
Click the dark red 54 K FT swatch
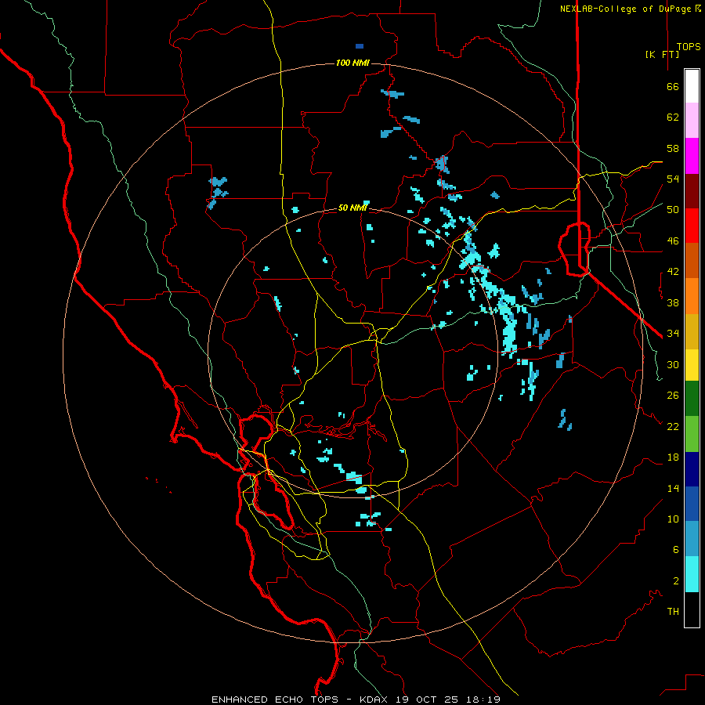pyautogui.click(x=692, y=190)
